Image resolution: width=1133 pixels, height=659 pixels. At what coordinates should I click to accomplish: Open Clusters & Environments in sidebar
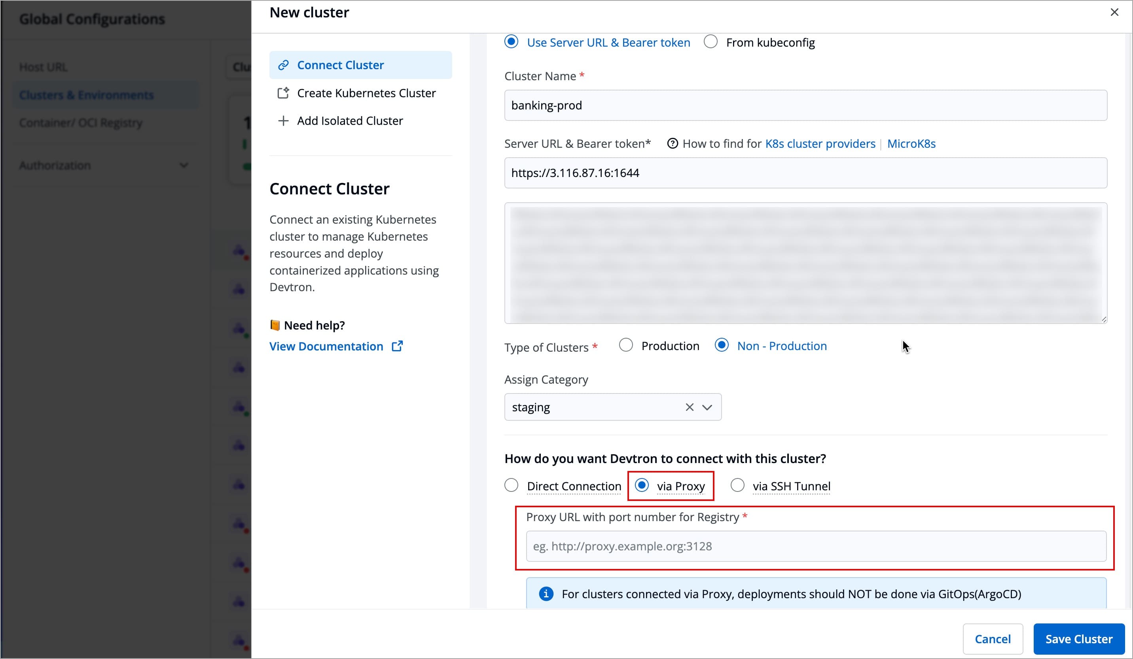(x=86, y=95)
